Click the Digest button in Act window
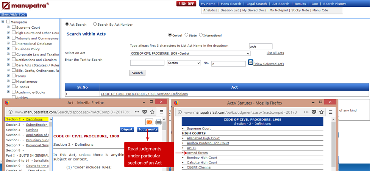 click(x=127, y=129)
